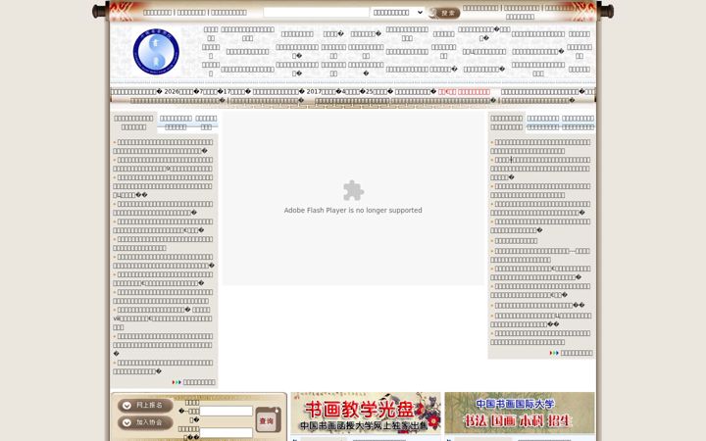Open the category dropdown beside the top search box
This screenshot has height=441, width=706.
click(x=398, y=12)
